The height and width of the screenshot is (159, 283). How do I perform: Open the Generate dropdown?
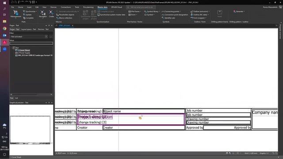coord(239,11)
